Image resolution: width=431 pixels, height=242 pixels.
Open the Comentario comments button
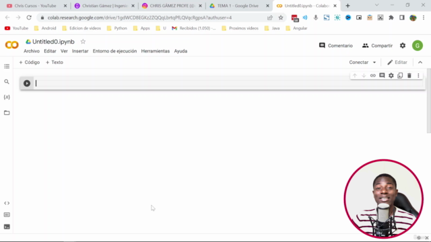pyautogui.click(x=335, y=46)
